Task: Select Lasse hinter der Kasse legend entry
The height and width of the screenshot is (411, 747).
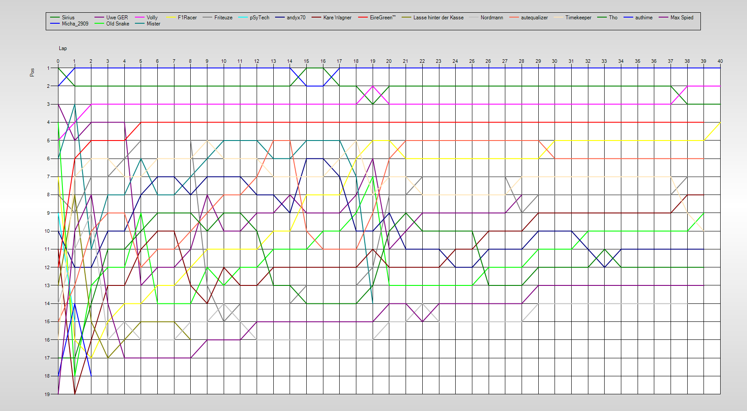Action: click(x=438, y=18)
